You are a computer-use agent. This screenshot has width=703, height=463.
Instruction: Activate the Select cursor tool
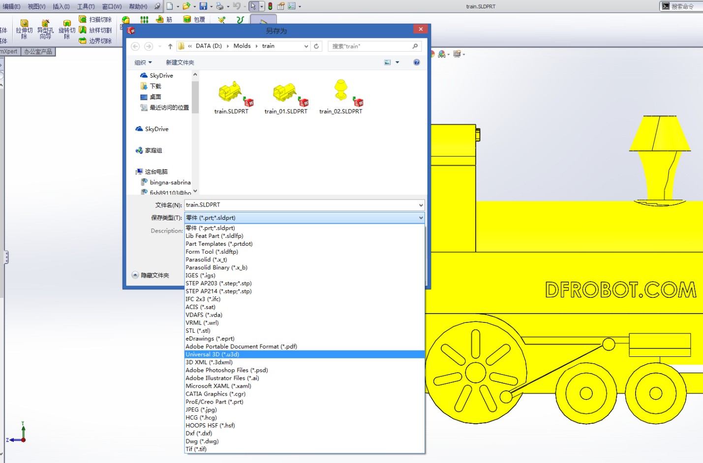click(253, 6)
